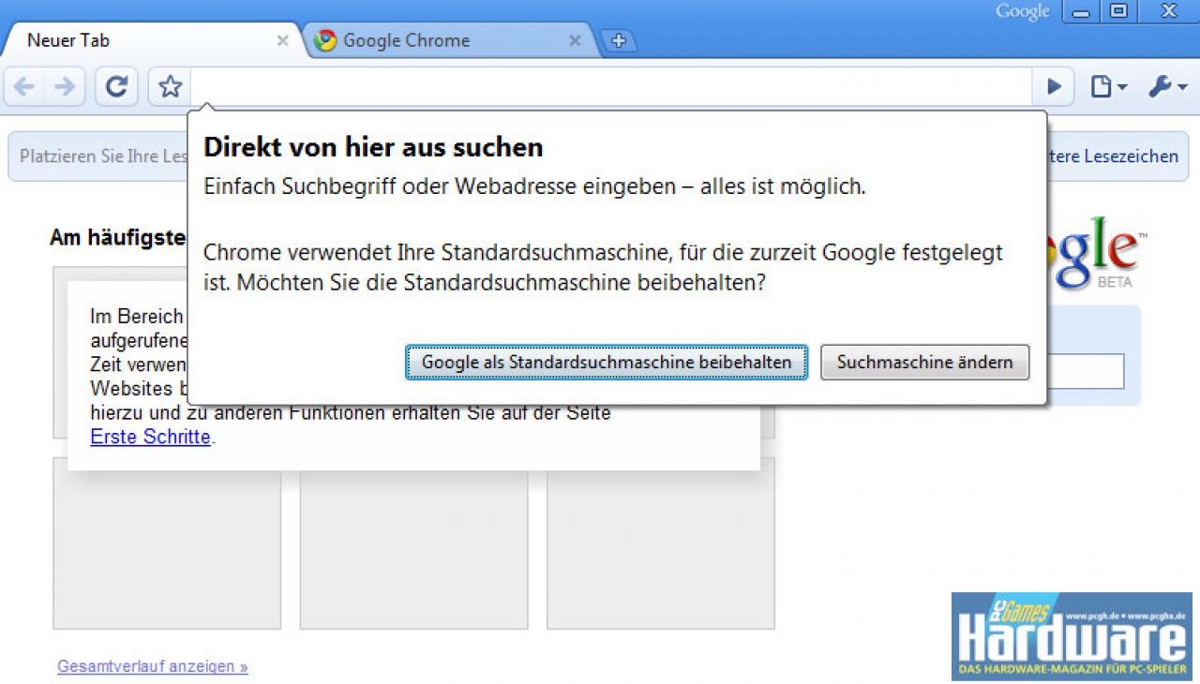1200x684 pixels.
Task: Close the Neuer Tab tab
Action: [283, 40]
